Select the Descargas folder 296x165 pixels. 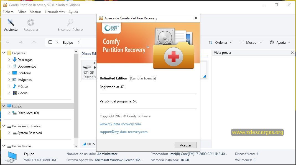point(25,60)
